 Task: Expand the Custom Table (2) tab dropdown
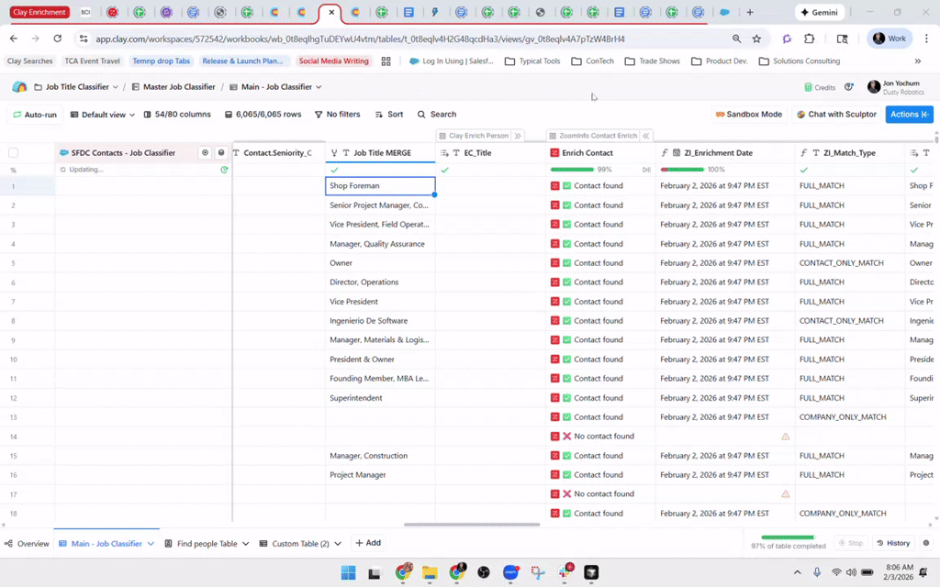click(337, 544)
